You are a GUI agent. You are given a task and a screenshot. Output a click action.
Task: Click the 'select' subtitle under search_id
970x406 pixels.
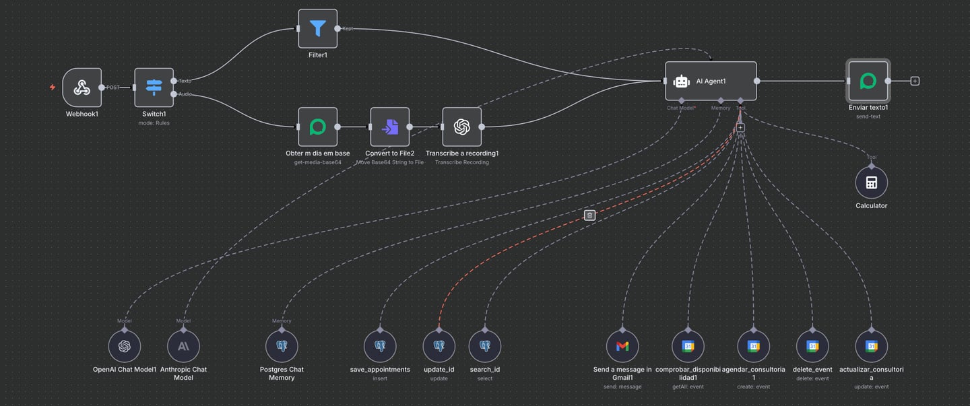click(485, 378)
